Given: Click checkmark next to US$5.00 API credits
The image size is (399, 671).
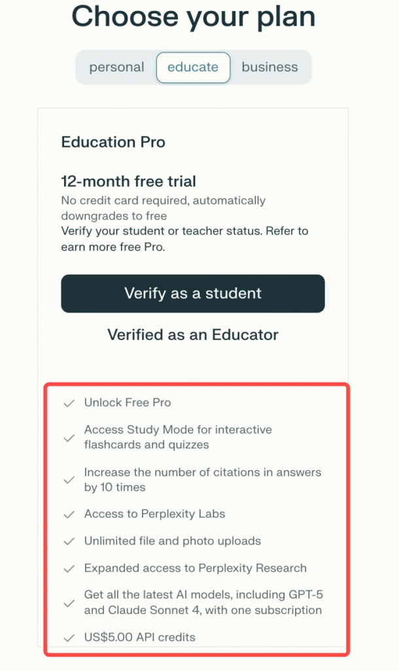Looking at the screenshot, I should pos(69,638).
